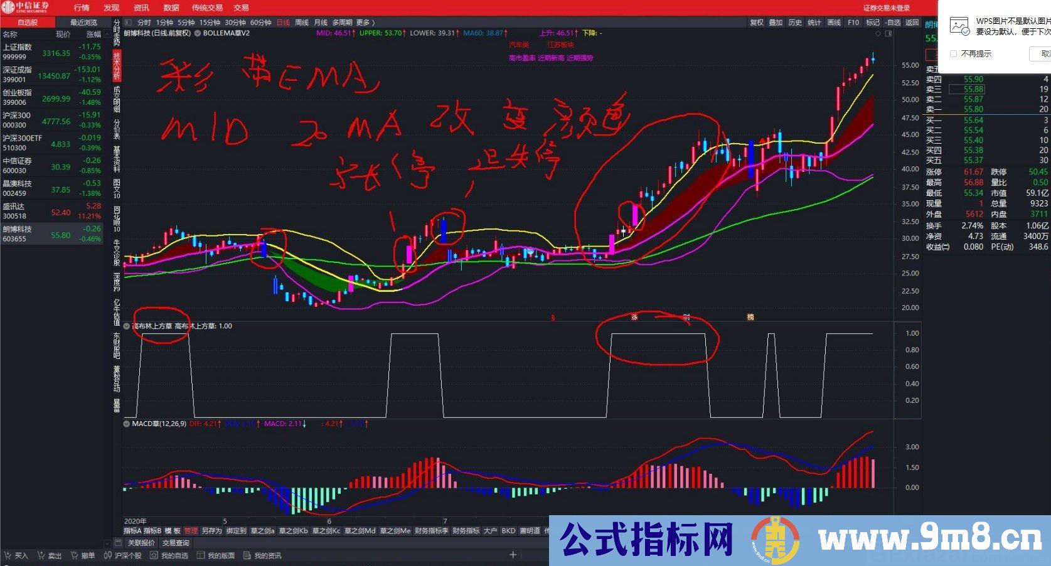This screenshot has height=566, width=1051.
Task: Open the MACD草 indicator settings icon
Action: pyautogui.click(x=127, y=424)
